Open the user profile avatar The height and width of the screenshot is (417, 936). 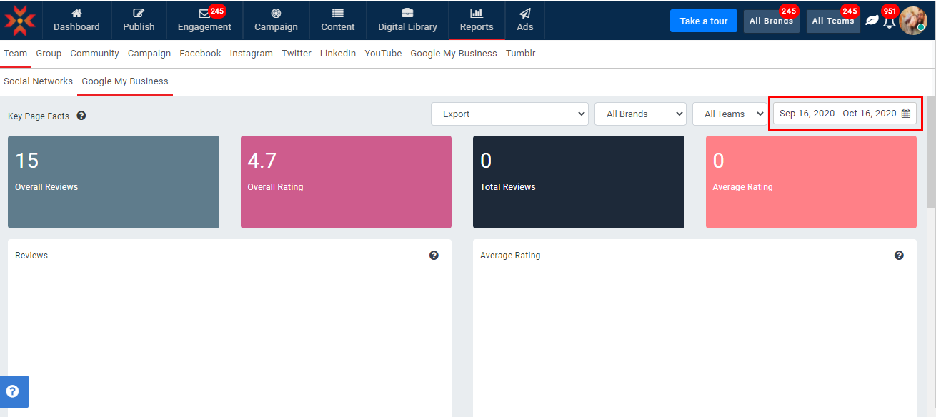point(912,21)
